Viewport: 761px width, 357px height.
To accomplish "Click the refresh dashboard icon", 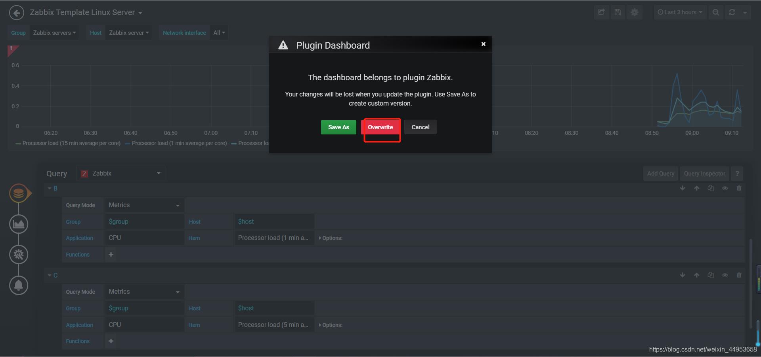I will (732, 12).
